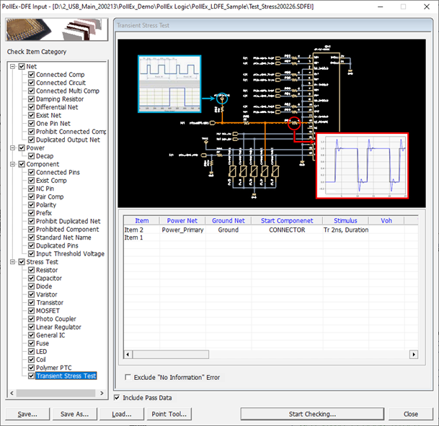Uncheck the Decap checkbox under Power
Screen dimensions: 439x426
31,156
